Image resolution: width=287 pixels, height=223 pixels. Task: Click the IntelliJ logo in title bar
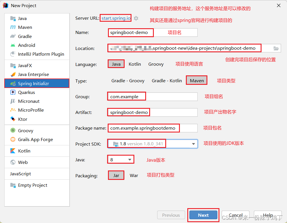coord(5,5)
